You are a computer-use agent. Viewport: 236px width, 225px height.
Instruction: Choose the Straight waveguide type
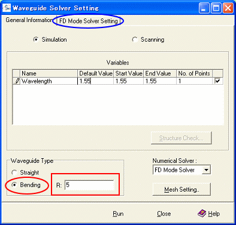14,172
